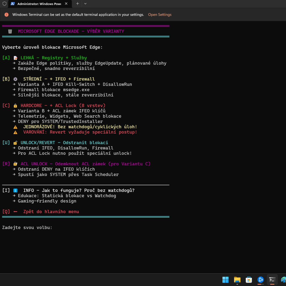Switch to the Administrator: Windows PowerShell tab
This screenshot has width=286, height=286.
click(x=39, y=4)
